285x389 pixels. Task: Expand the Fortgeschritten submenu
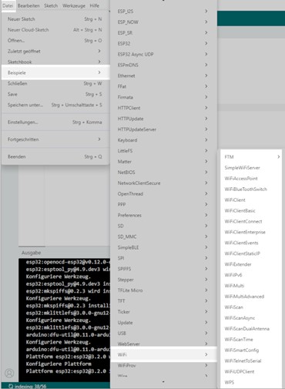[x=55, y=139]
